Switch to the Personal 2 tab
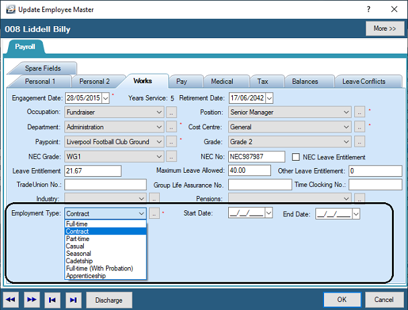Image resolution: width=408 pixels, height=310 pixels. point(95,81)
